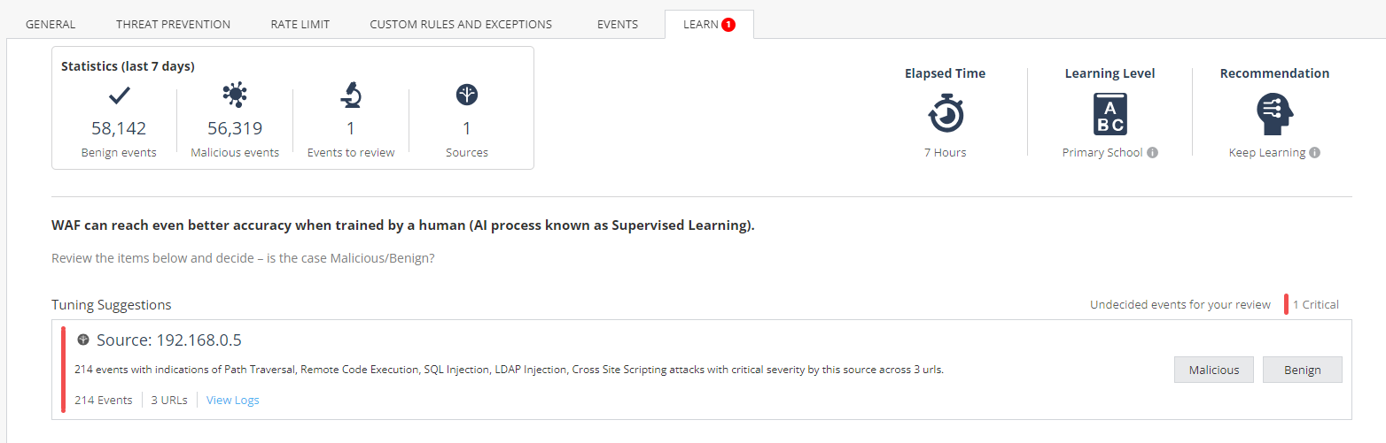1386x443 pixels.
Task: Open Custom Rules and Exceptions tab
Action: tap(461, 25)
